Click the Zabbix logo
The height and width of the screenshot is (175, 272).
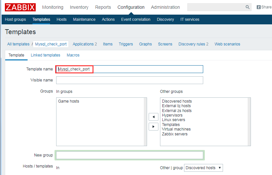pyautogui.click(x=20, y=7)
